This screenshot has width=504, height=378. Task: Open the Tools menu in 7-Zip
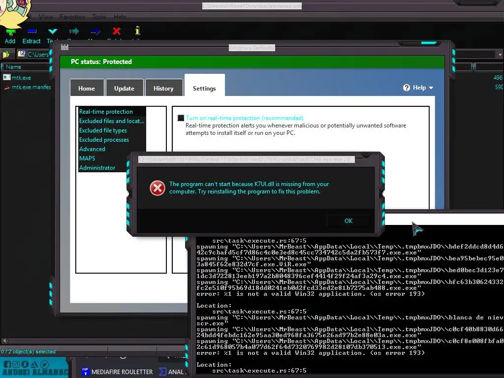[x=99, y=17]
